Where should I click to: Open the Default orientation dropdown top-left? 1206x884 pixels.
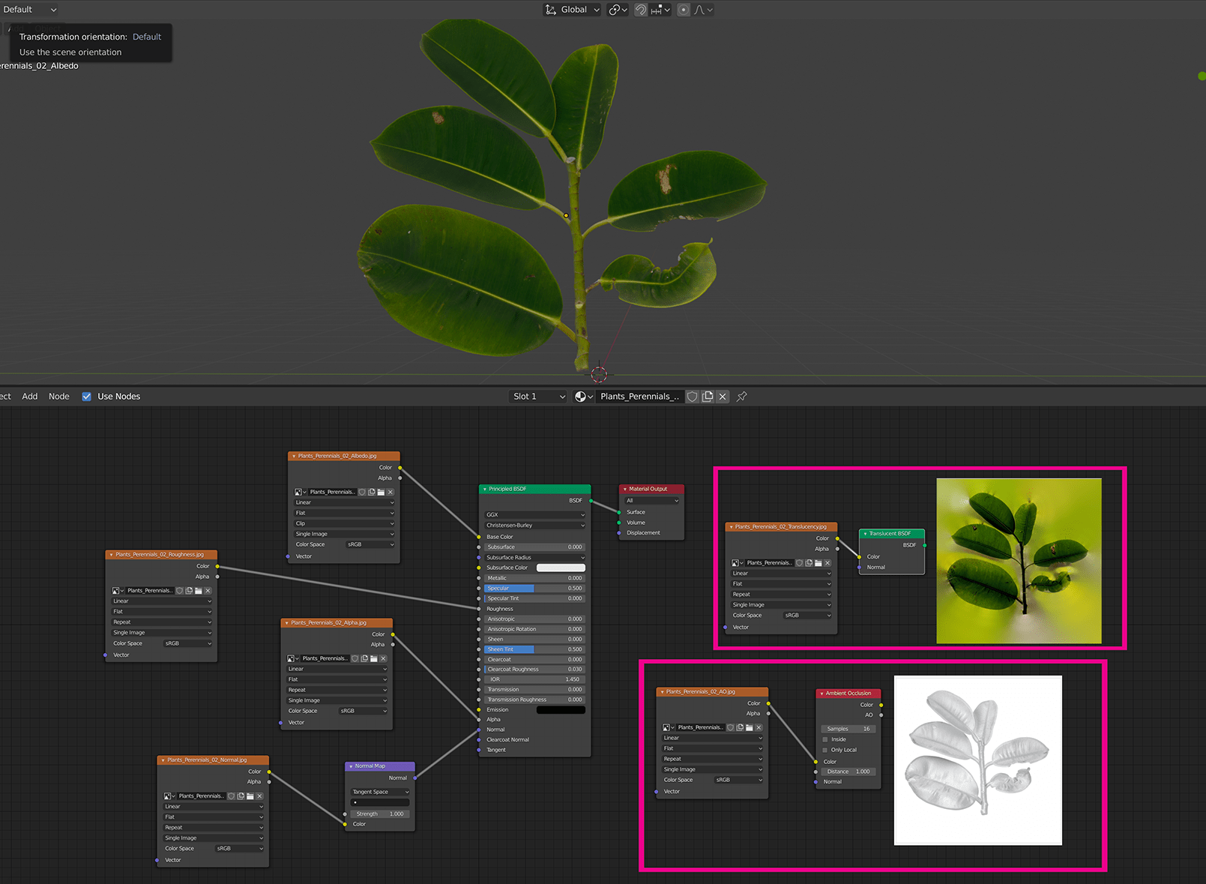(30, 10)
